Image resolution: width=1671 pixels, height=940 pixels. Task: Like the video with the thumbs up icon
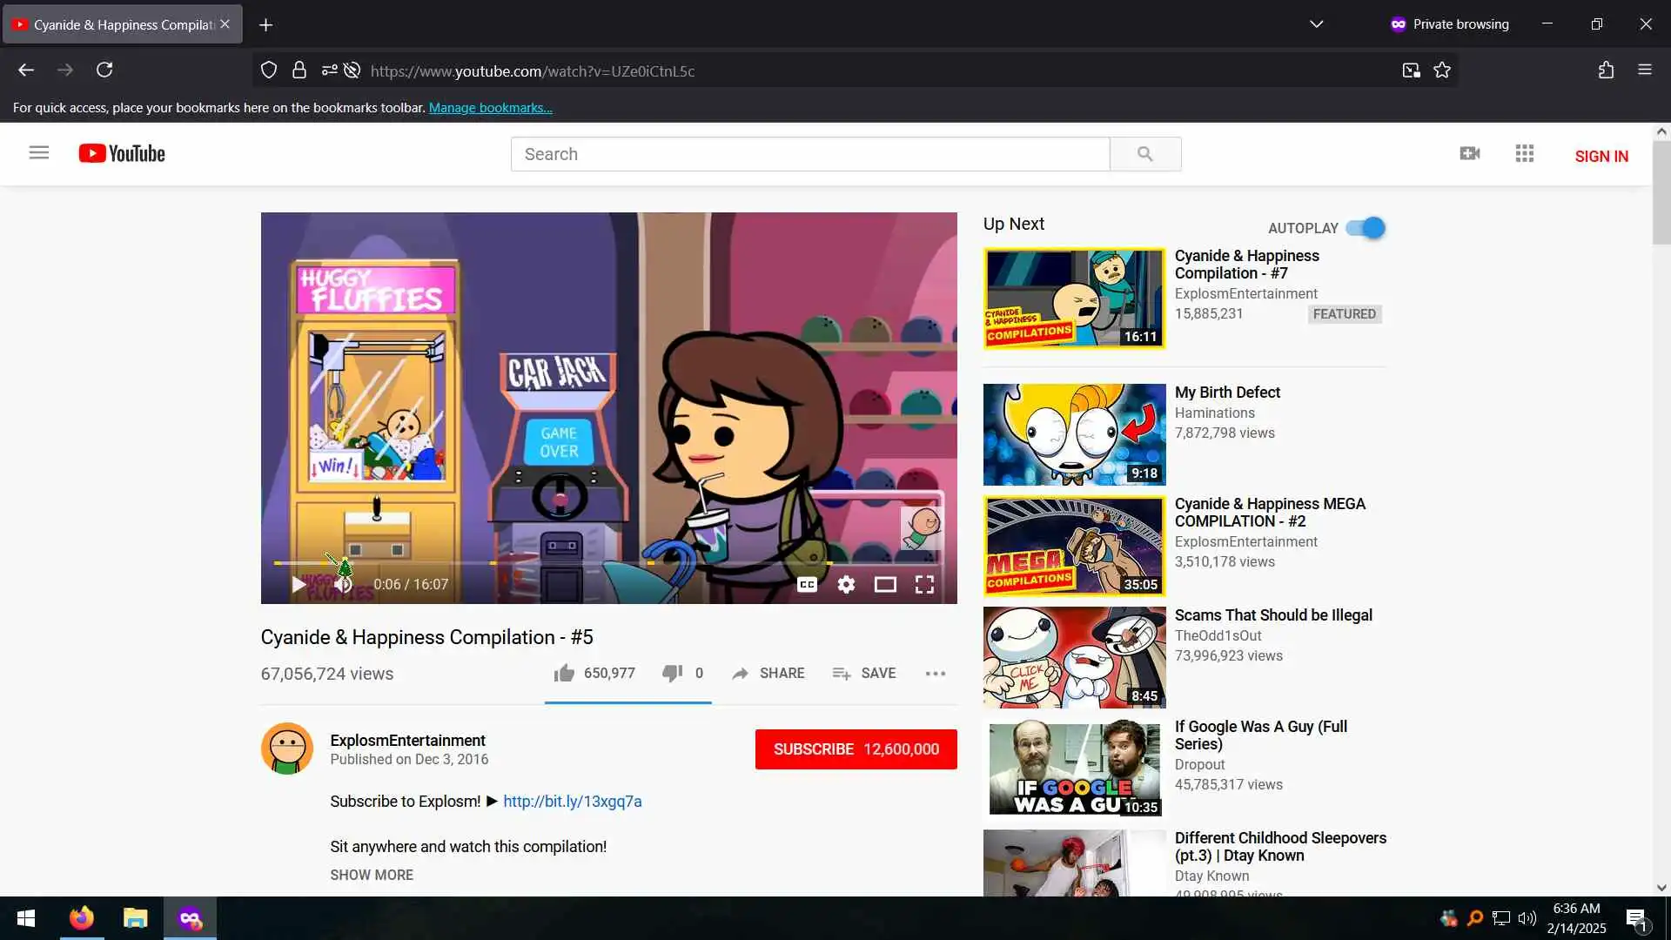564,673
